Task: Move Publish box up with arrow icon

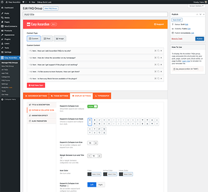Action: tap(197, 15)
